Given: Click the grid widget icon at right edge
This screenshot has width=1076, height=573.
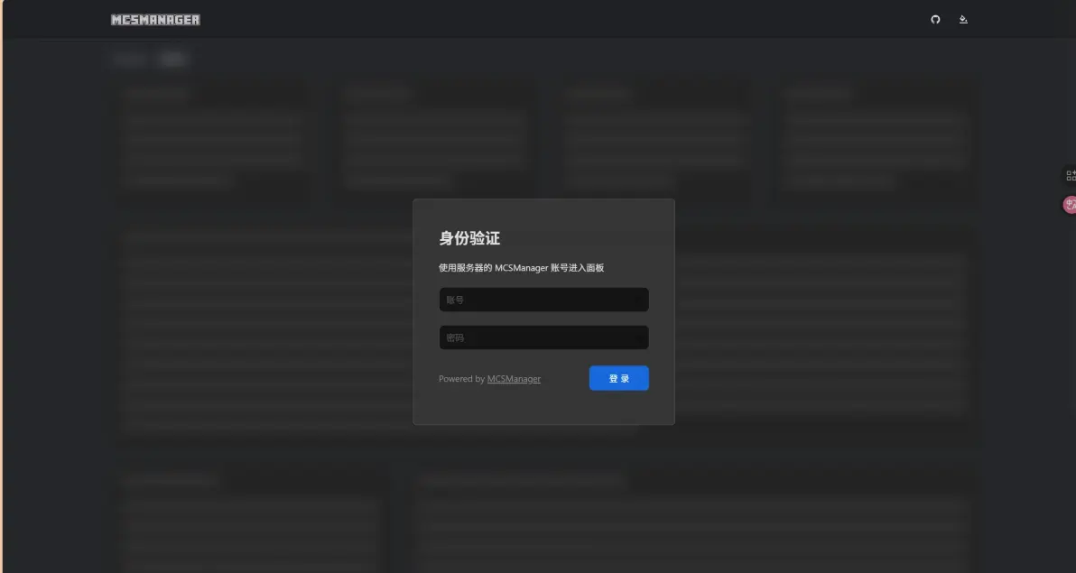Looking at the screenshot, I should coord(1070,176).
